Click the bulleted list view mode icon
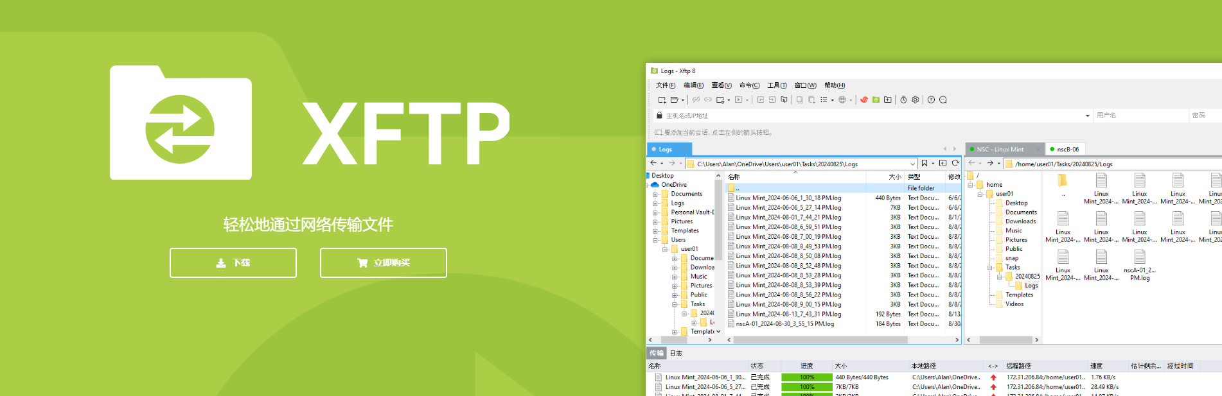1222x396 pixels. coord(824,99)
